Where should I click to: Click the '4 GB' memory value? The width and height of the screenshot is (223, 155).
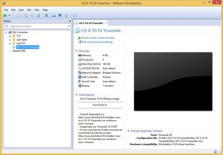[x=105, y=55]
